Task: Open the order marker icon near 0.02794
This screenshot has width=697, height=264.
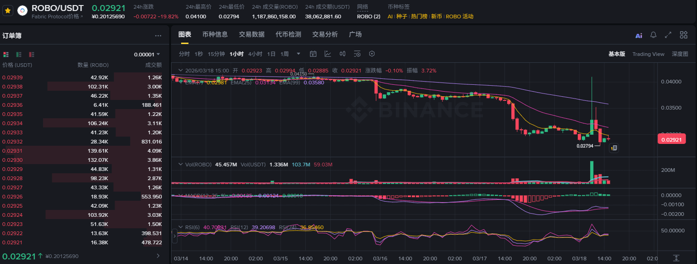Action: click(614, 148)
